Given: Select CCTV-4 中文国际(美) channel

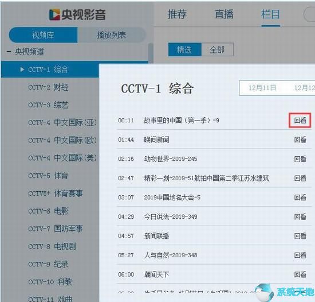Looking at the screenshot, I should [x=62, y=158].
